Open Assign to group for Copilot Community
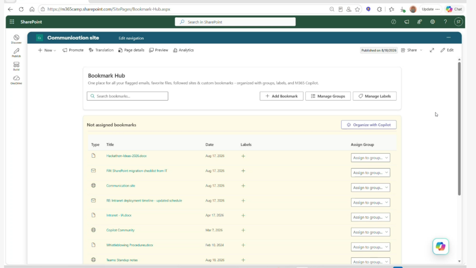Viewport: 476px width, 268px height. tap(370, 232)
